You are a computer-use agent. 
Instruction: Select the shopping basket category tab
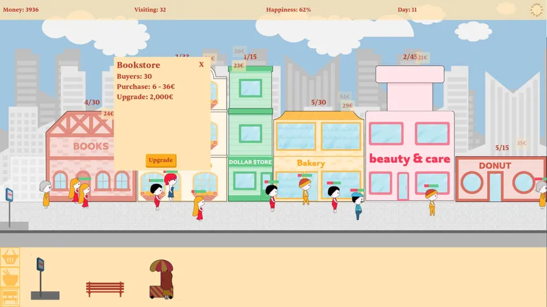point(10,258)
